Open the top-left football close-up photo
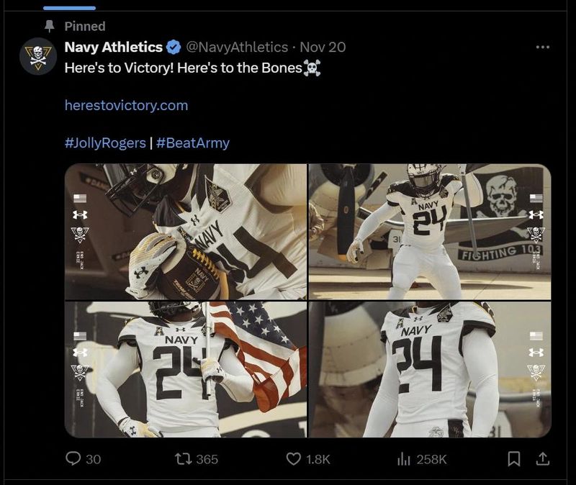 coord(185,232)
